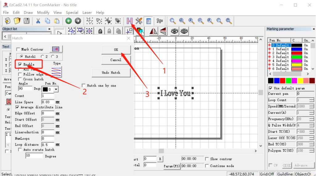Click the Hatch tool icon in toolbar
This screenshot has width=316, height=176.
129,21
